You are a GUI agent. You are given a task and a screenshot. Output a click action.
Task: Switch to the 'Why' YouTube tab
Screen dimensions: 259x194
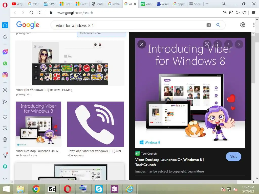point(17,4)
